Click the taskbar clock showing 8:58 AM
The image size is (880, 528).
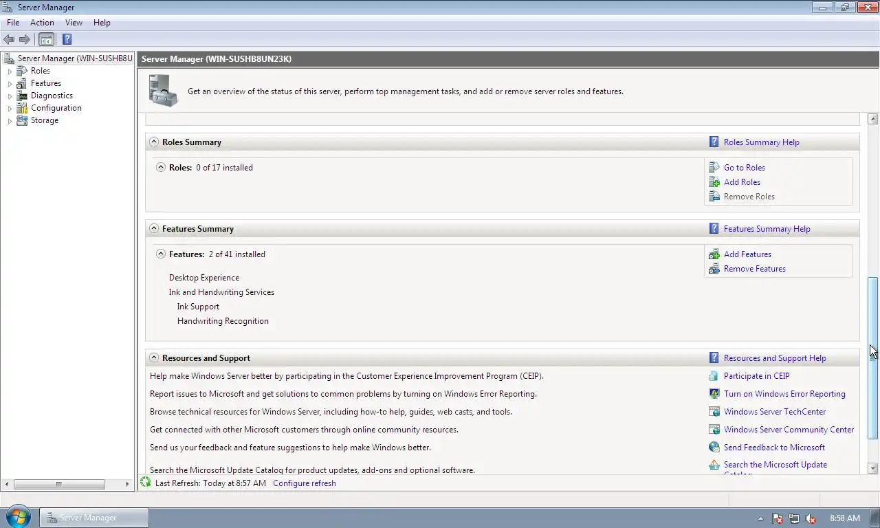coord(845,518)
